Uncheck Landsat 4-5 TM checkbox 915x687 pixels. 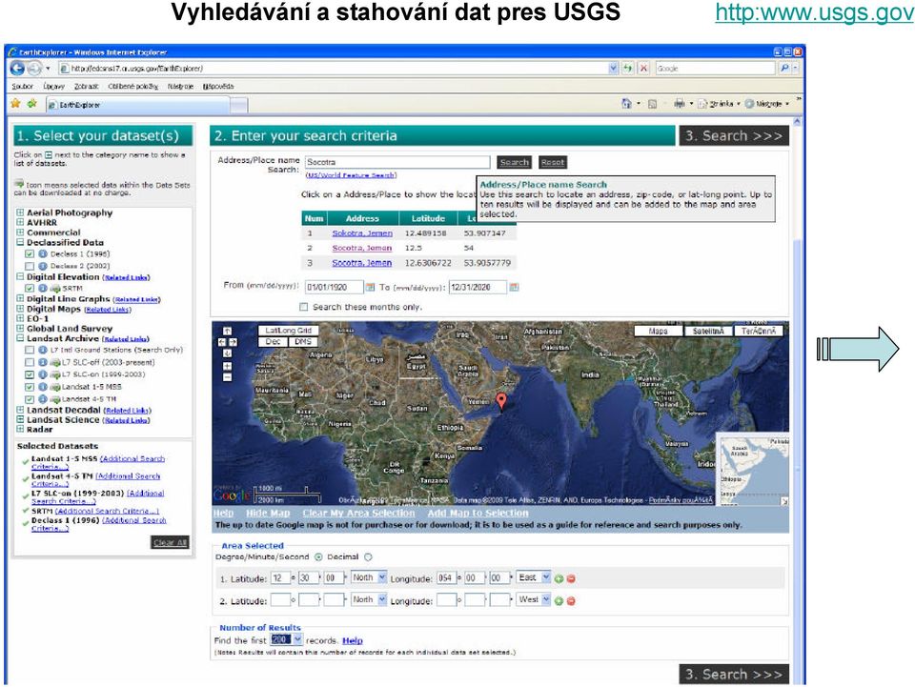pos(30,399)
